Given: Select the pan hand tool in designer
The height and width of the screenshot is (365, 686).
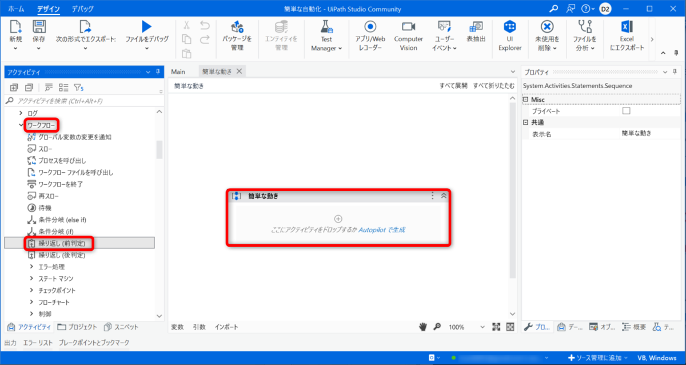Looking at the screenshot, I should pyautogui.click(x=423, y=327).
